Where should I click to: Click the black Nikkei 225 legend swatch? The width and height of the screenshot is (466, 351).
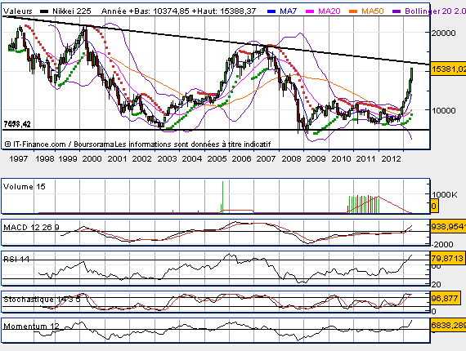coord(45,11)
